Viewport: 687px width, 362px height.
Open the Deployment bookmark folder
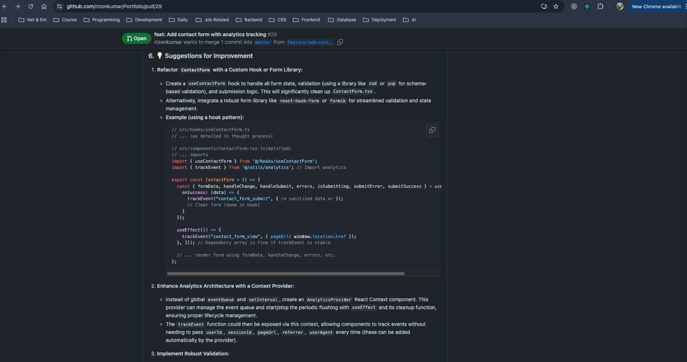pyautogui.click(x=380, y=20)
